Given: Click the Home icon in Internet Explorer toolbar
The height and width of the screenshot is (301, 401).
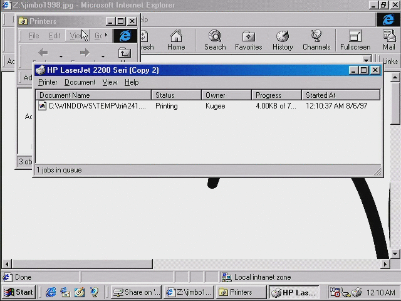Looking at the screenshot, I should coord(176,40).
